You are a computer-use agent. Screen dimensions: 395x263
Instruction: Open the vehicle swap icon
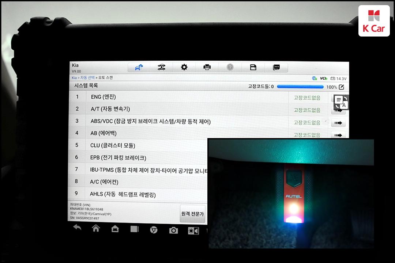(x=161, y=67)
